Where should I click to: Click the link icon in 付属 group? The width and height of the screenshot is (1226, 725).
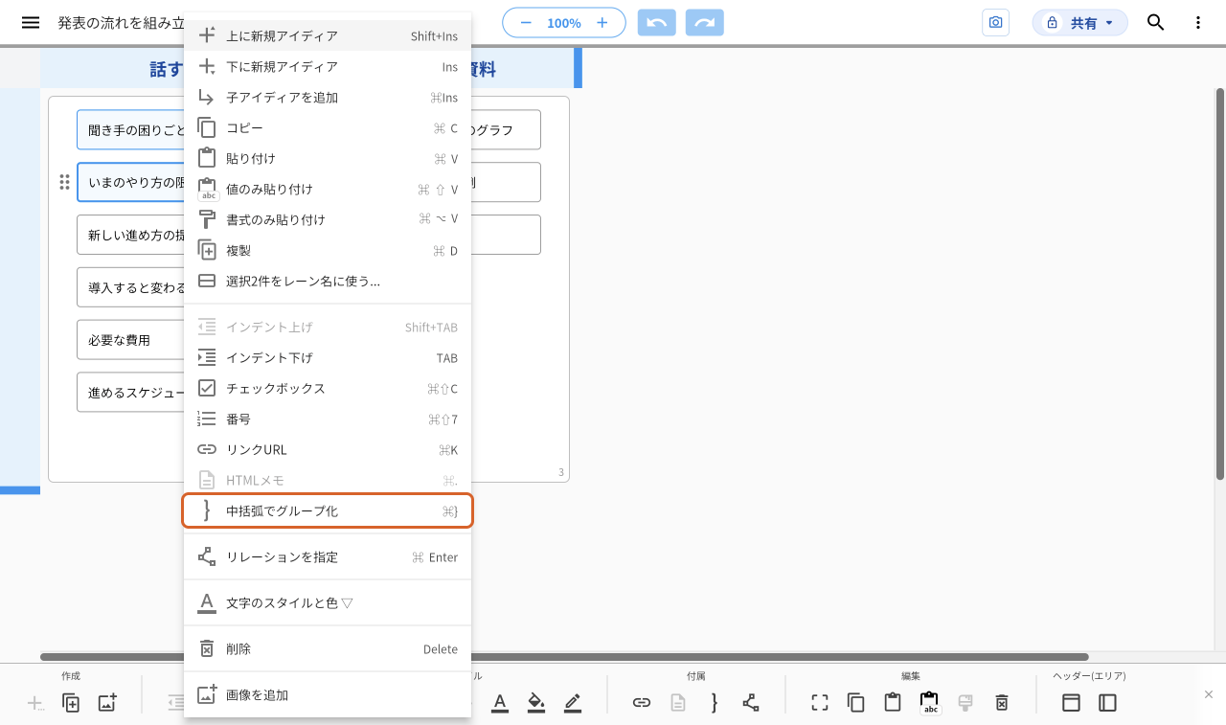coord(642,703)
